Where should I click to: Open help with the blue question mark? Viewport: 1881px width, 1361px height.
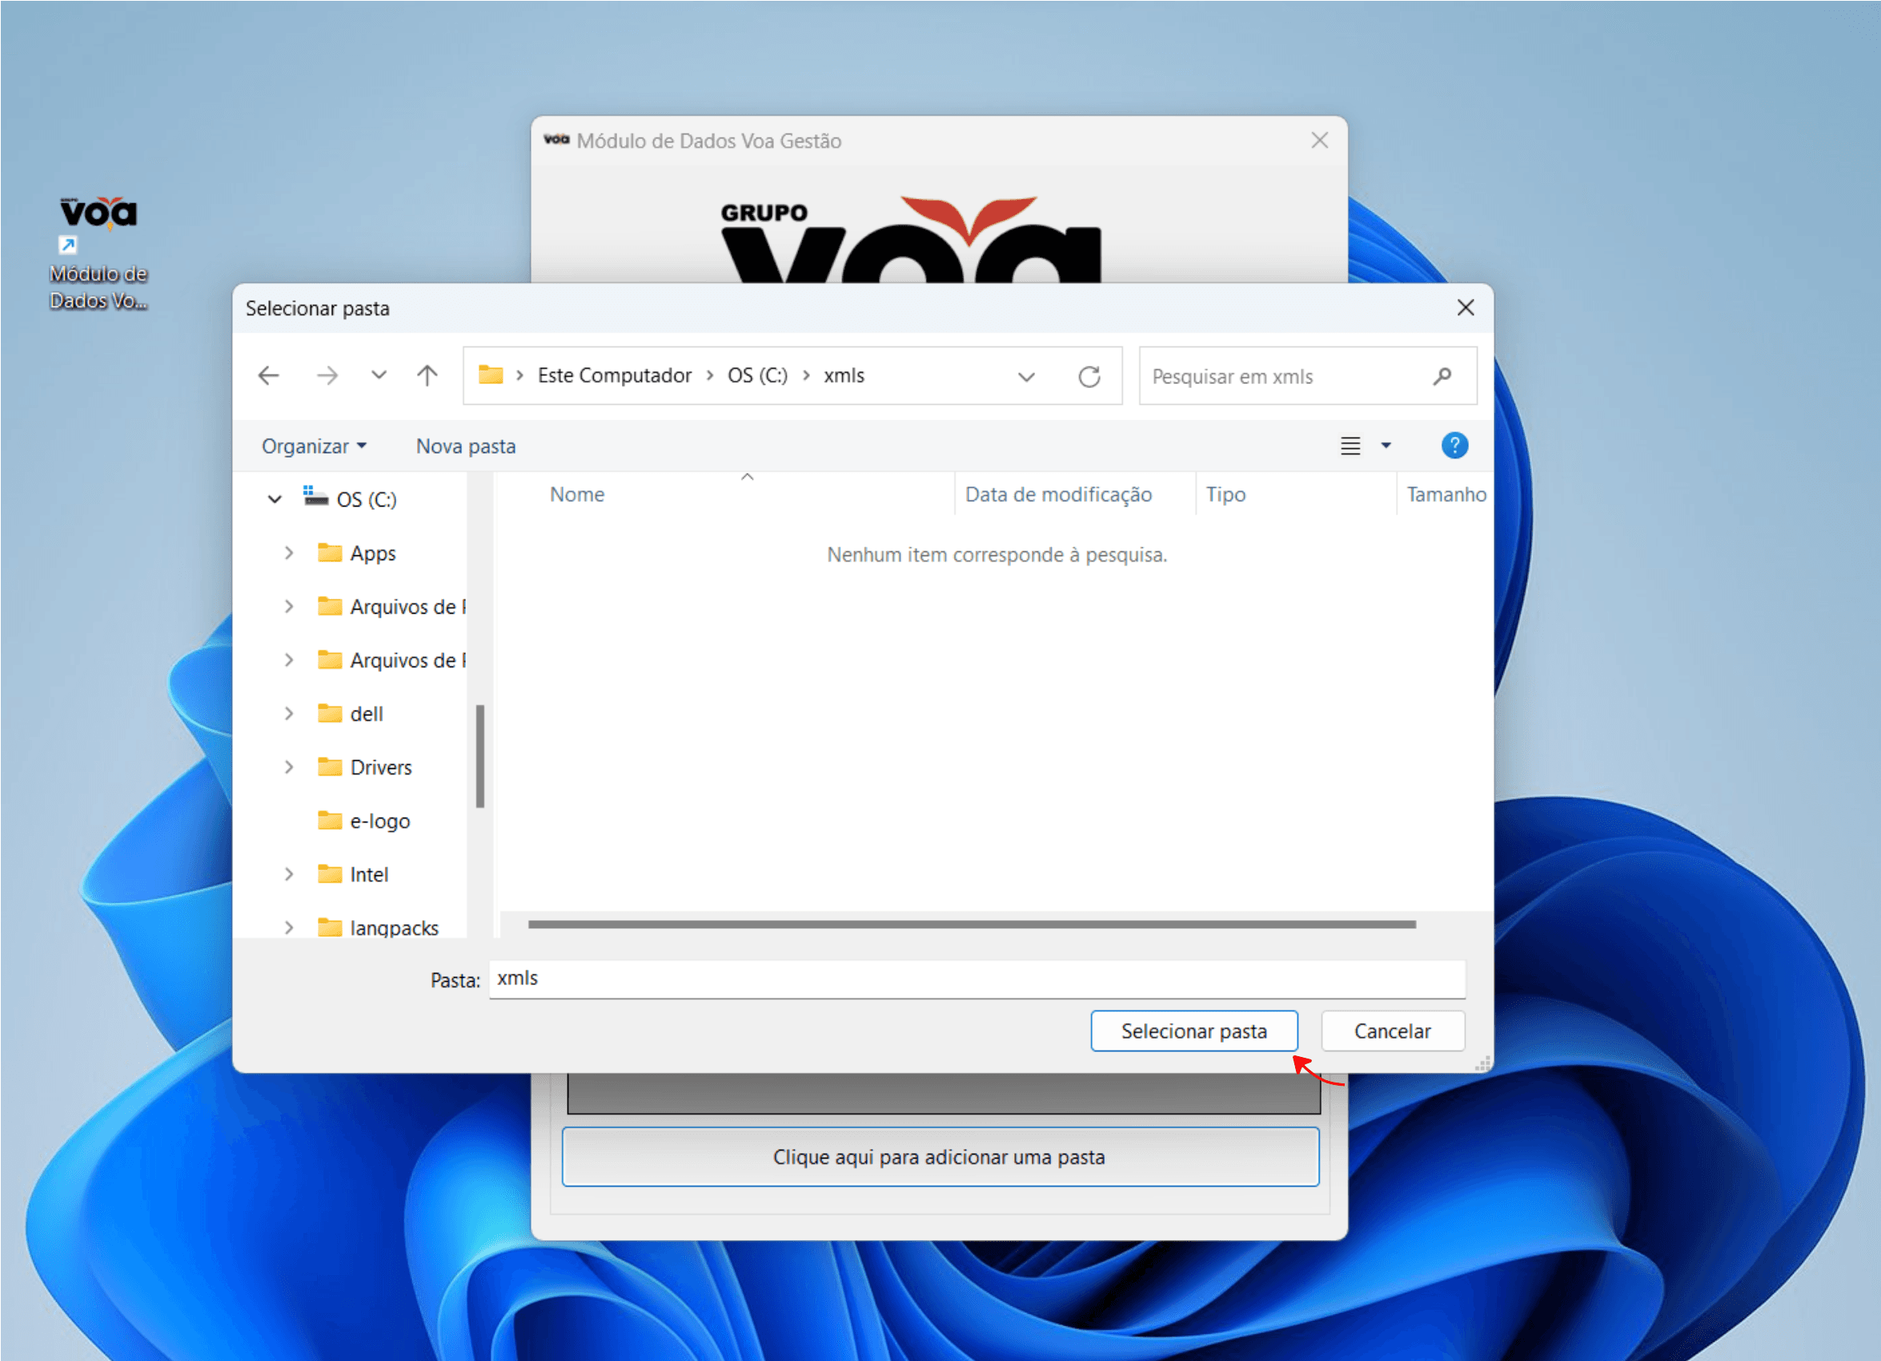(x=1454, y=446)
